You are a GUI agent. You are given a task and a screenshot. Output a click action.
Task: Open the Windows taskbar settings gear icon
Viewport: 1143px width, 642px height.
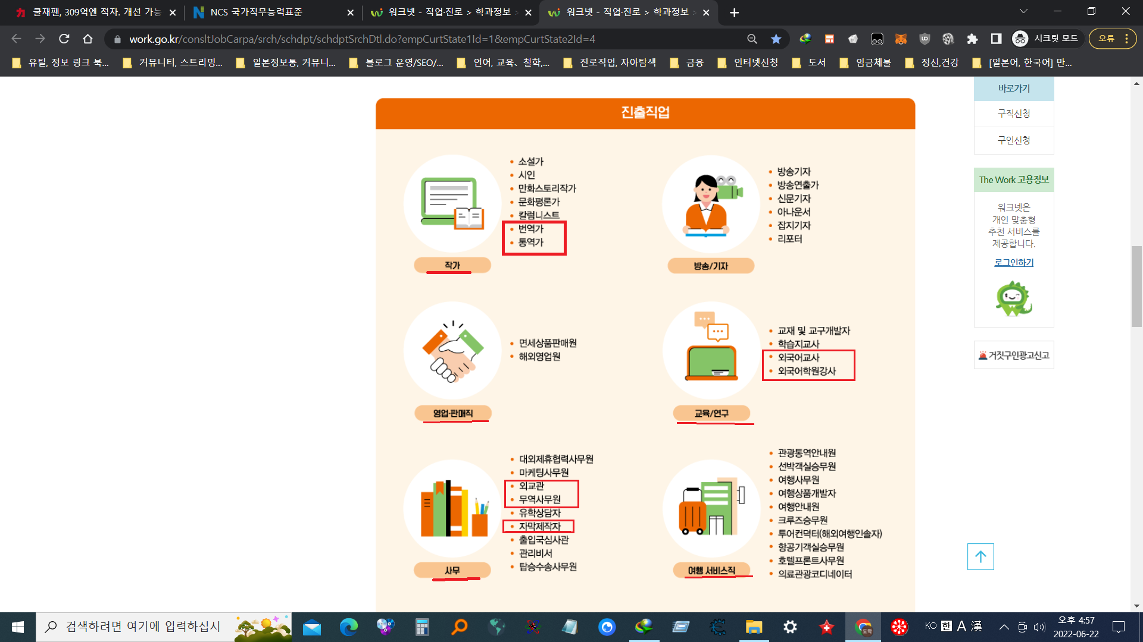tap(790, 627)
